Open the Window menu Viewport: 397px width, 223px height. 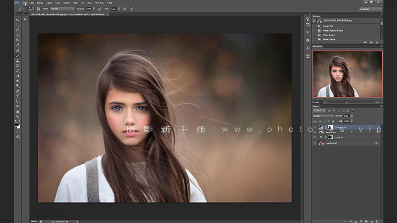[99, 3]
